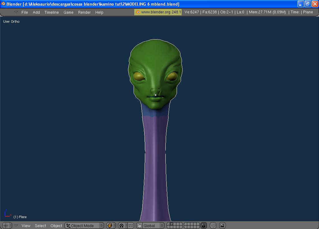The image size is (319, 229).
Task: Click the disabled paperclip icon in header
Action: point(213,226)
